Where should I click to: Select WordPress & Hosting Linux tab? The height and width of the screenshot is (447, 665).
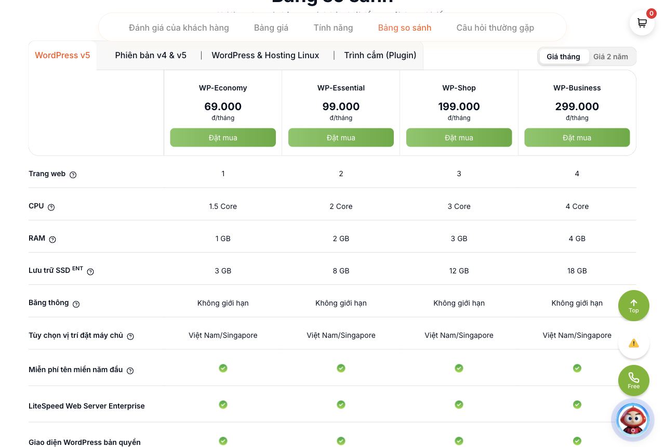pos(265,55)
